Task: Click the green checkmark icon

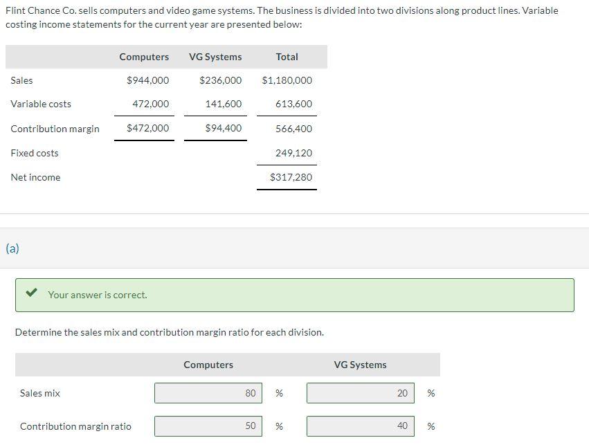Action: coord(31,292)
